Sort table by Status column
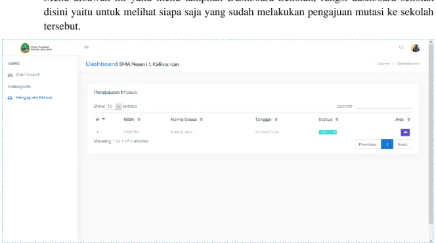The height and width of the screenshot is (243, 436). [328, 120]
